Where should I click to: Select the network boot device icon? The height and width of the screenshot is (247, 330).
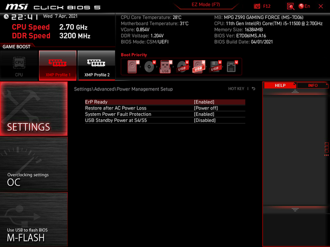[x=232, y=66]
